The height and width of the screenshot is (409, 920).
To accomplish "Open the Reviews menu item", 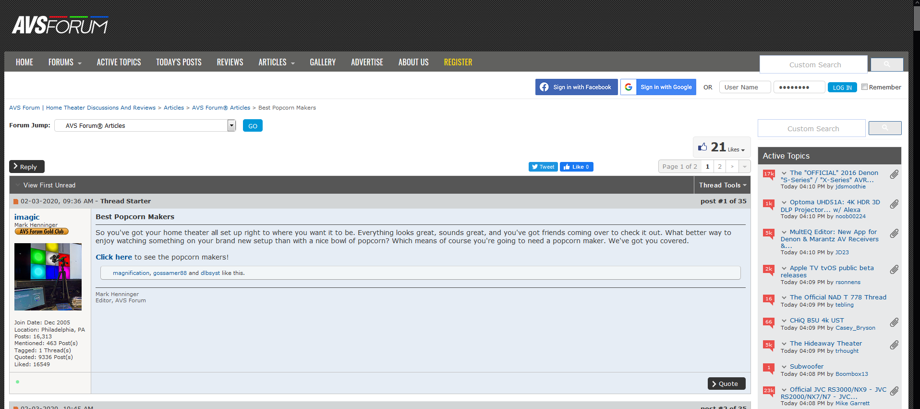I will point(230,62).
